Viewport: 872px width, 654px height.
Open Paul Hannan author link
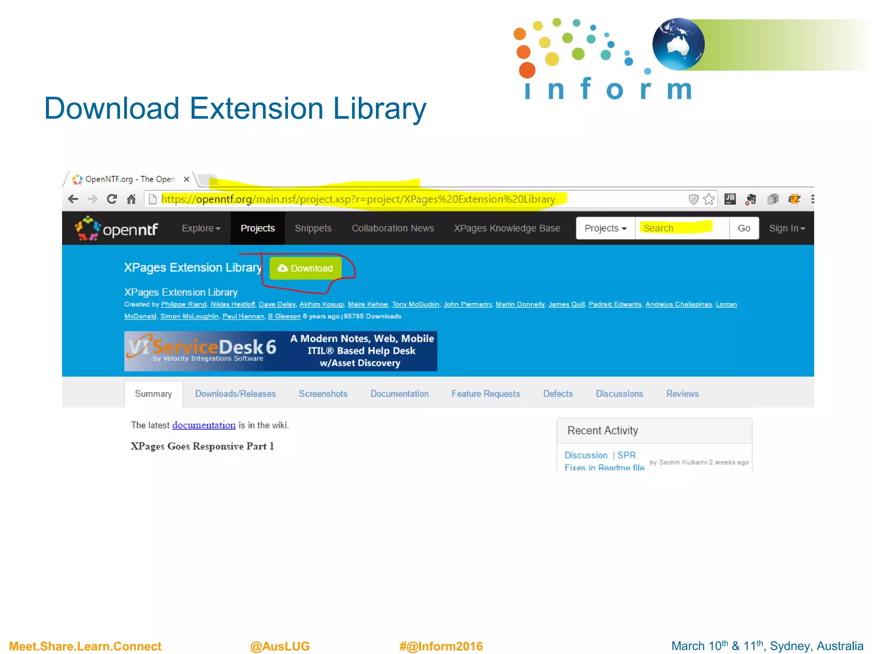(x=243, y=316)
